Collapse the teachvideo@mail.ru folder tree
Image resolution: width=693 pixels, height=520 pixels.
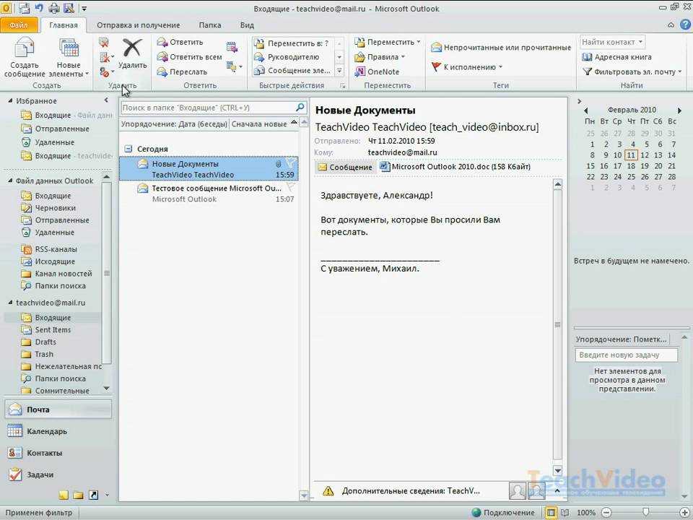click(9, 303)
